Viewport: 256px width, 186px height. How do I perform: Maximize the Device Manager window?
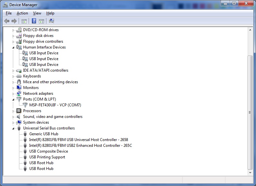234,4
